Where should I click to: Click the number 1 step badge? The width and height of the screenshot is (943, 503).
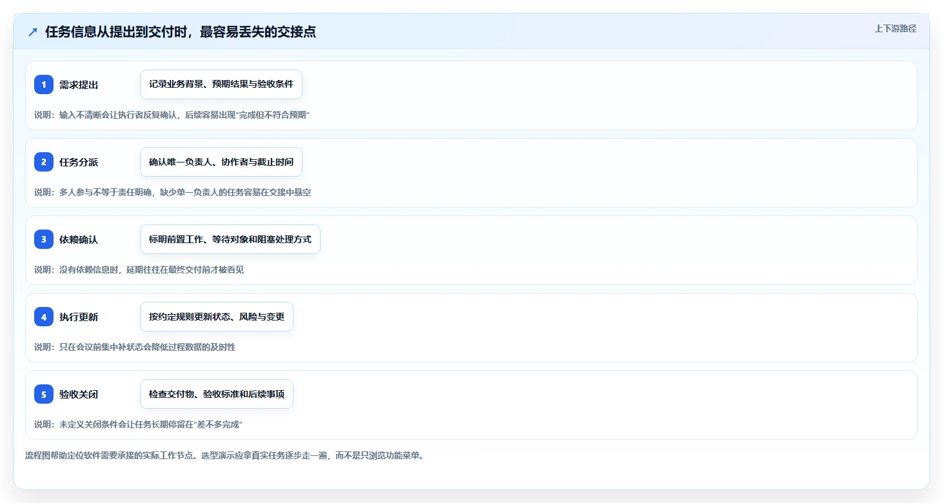pyautogui.click(x=44, y=84)
